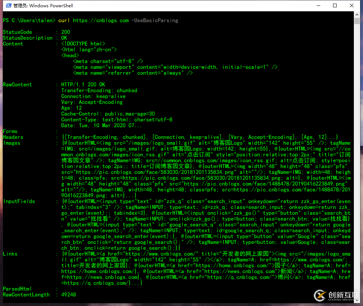
Task: Click the Date: Tue, 10 Mar 2020 line
Action: [102, 125]
